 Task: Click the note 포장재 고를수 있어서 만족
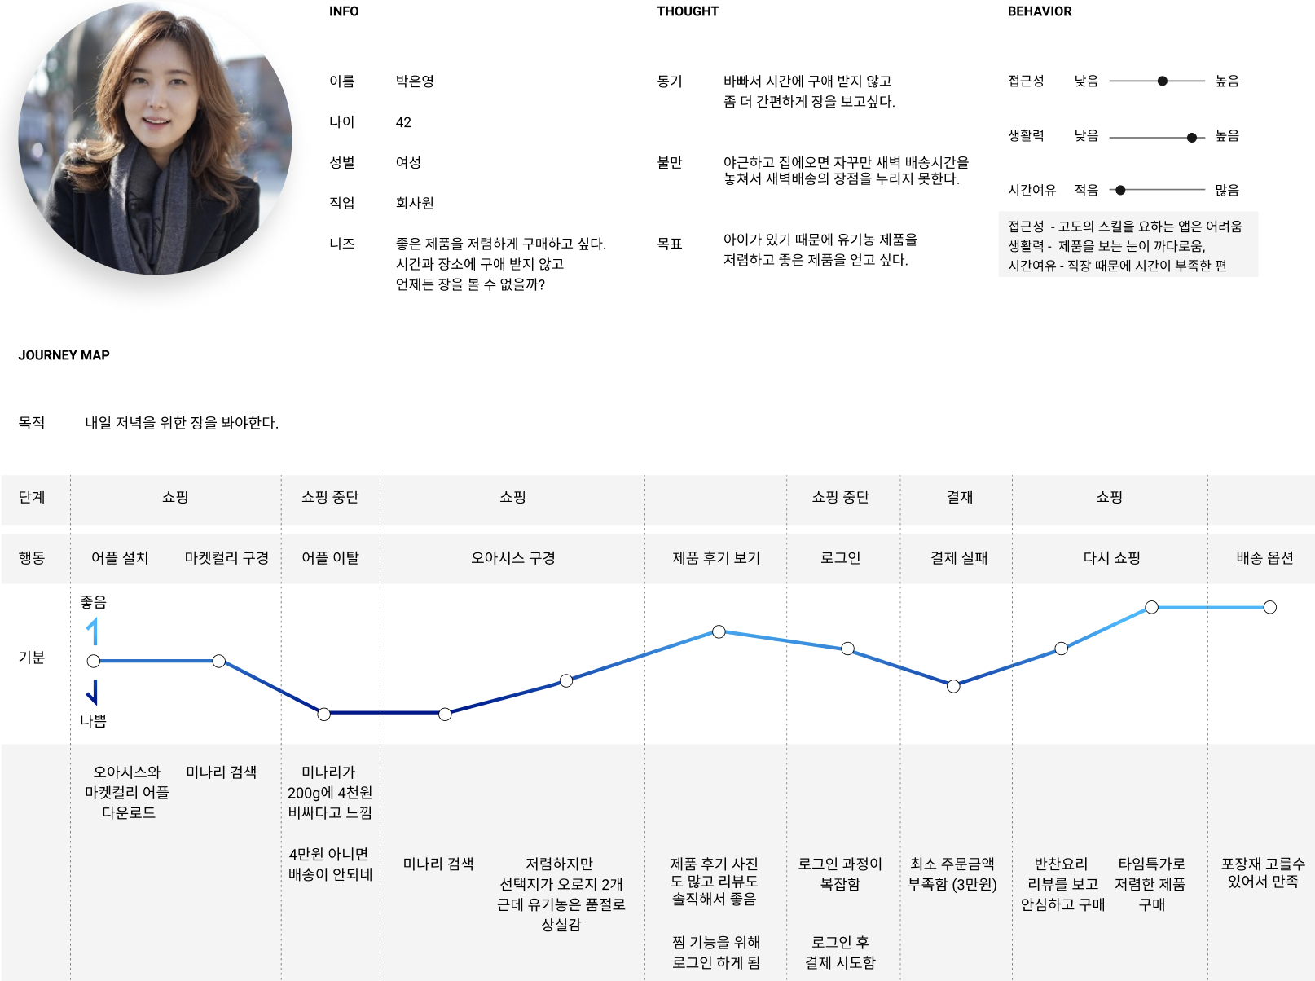(1263, 873)
